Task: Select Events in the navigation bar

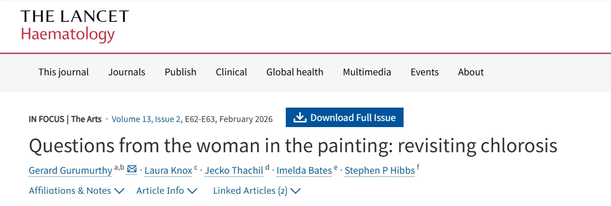Action: [425, 72]
